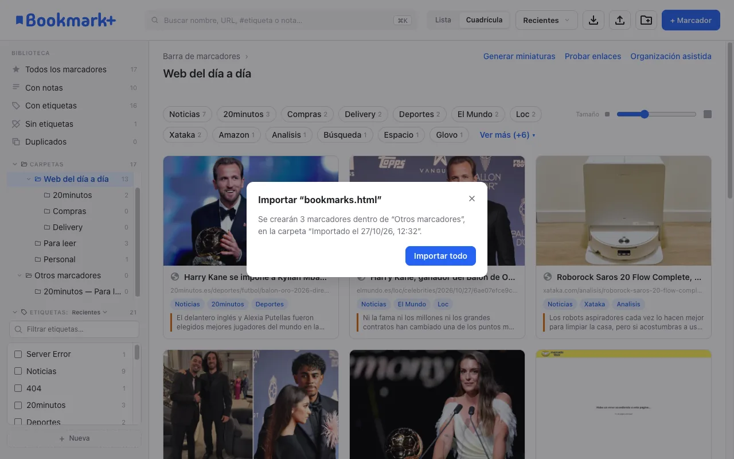Click the export upload icon in toolbar
Viewport: 734px width, 459px height.
(620, 20)
